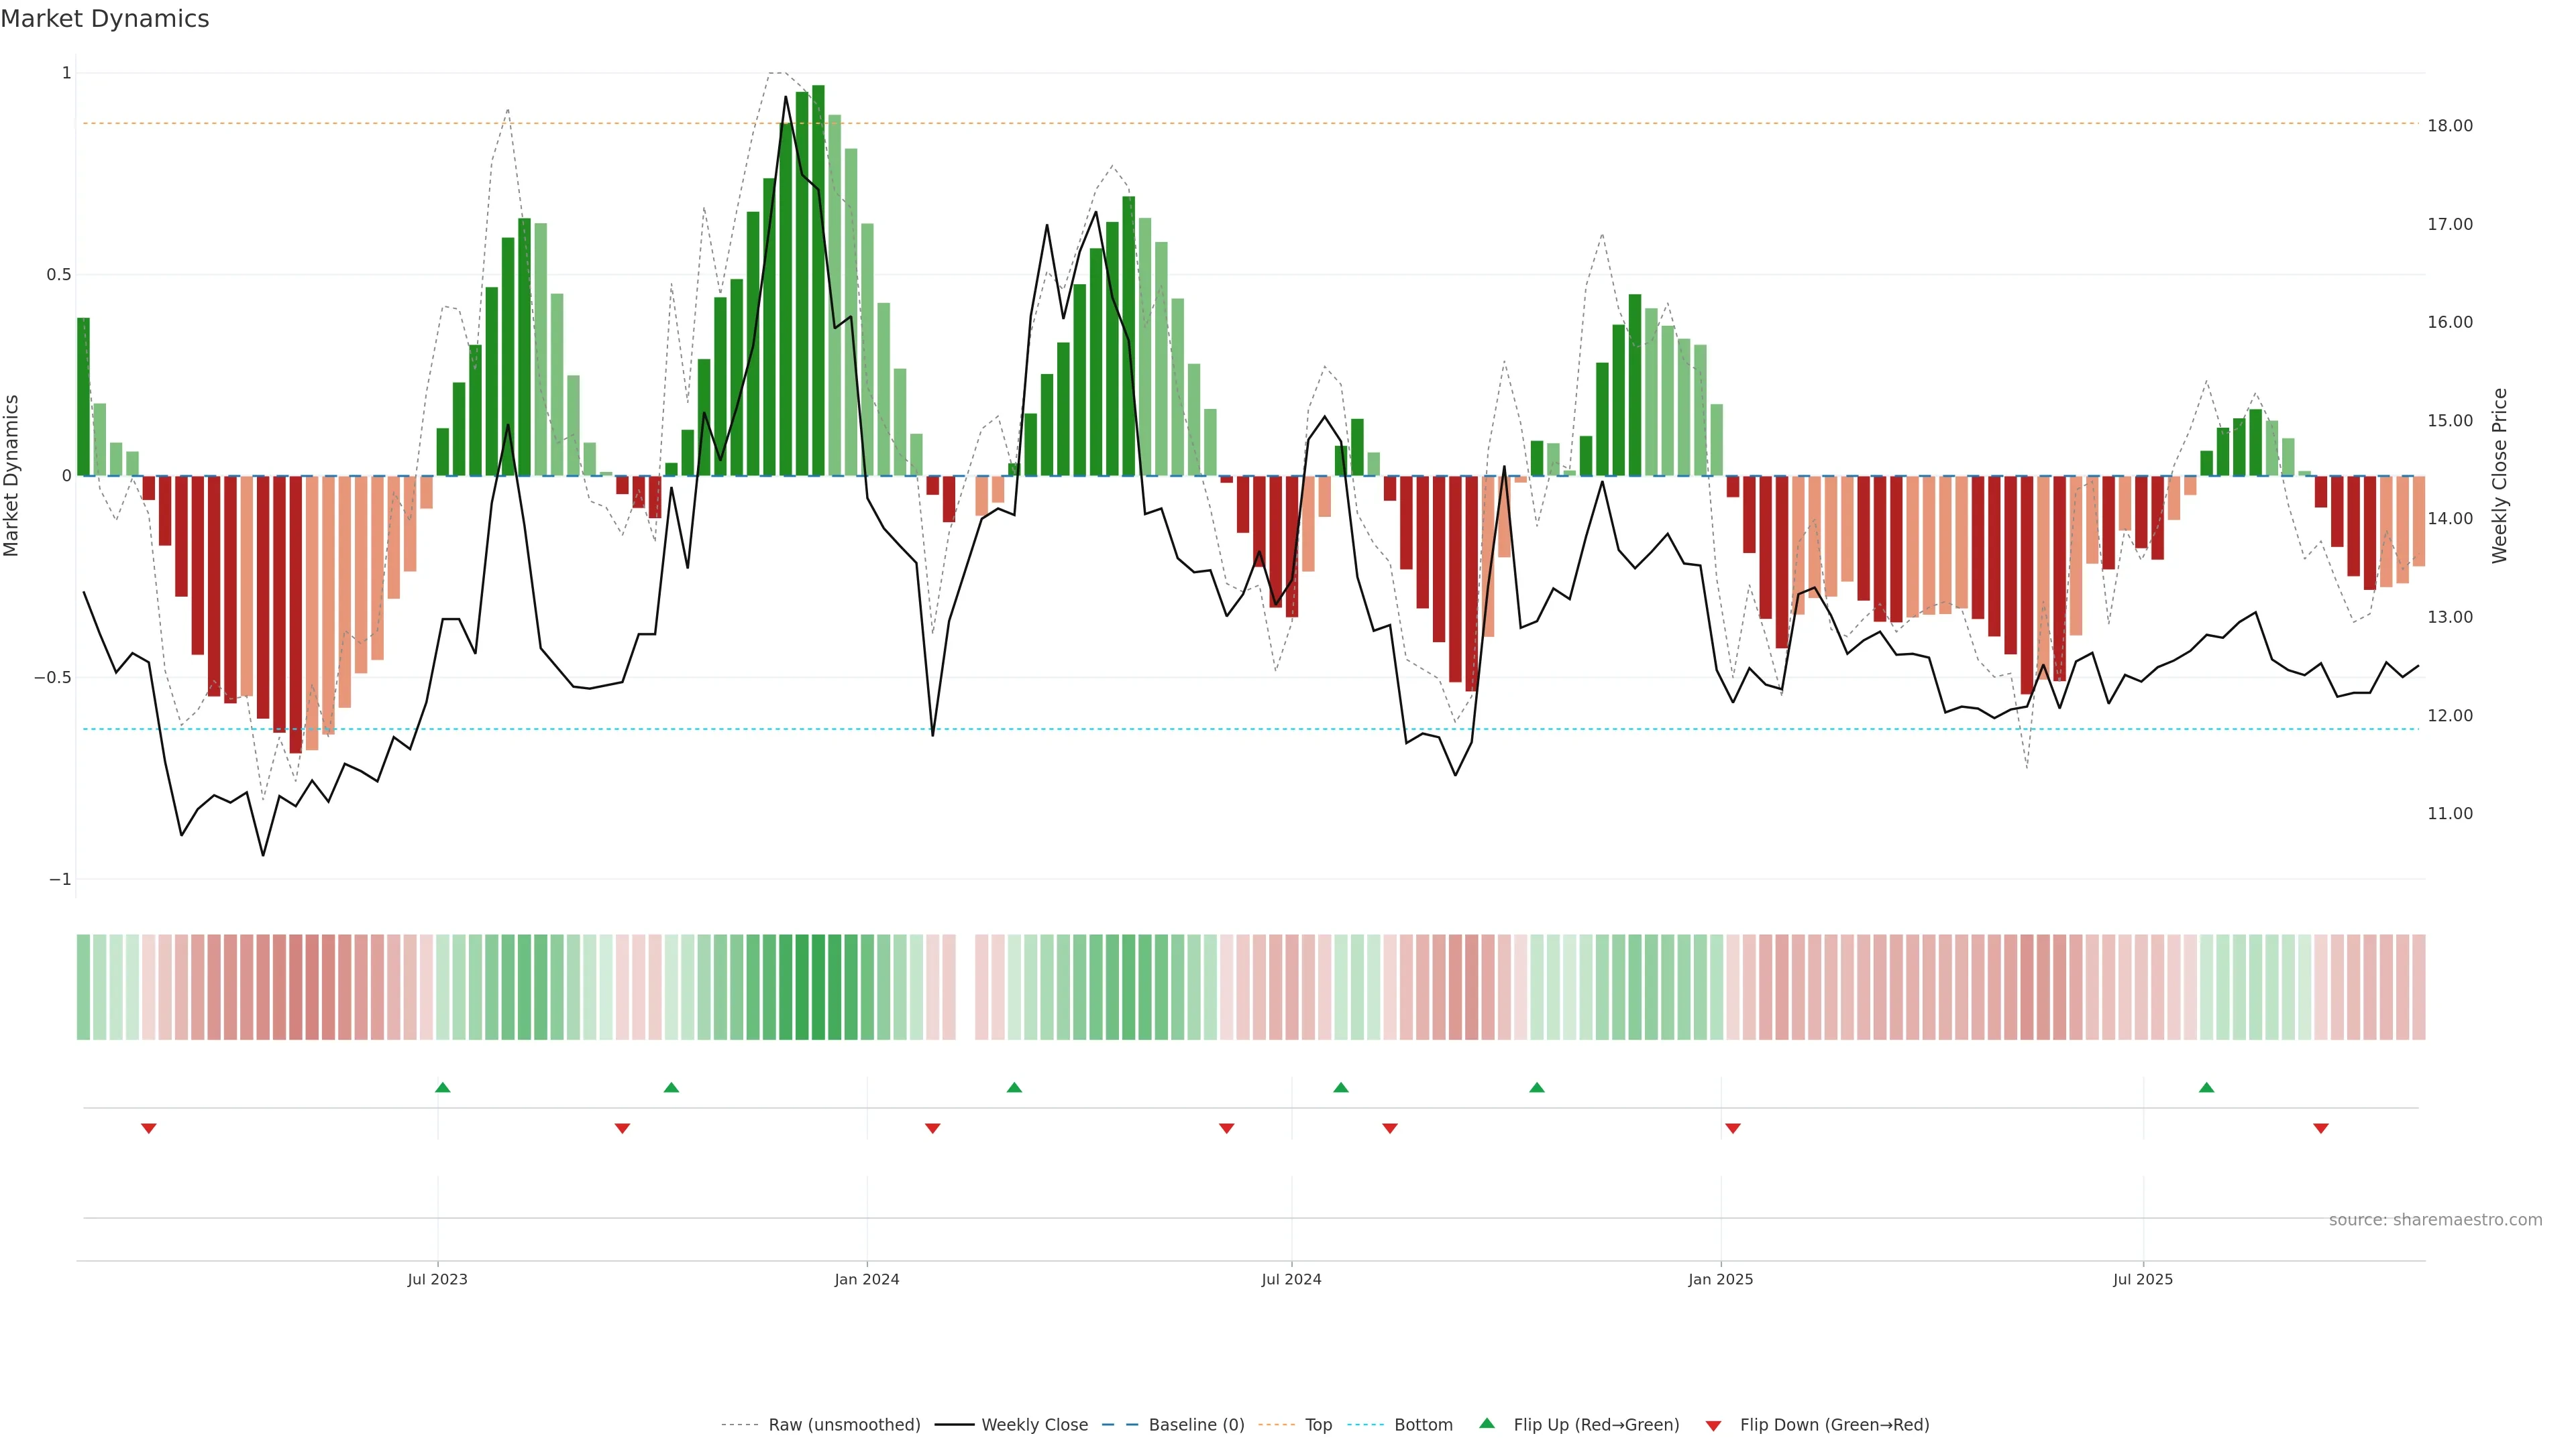The width and height of the screenshot is (2576, 1448).
Task: Click the rightmost red flip-down triangle marker
Action: pos(2321,1128)
